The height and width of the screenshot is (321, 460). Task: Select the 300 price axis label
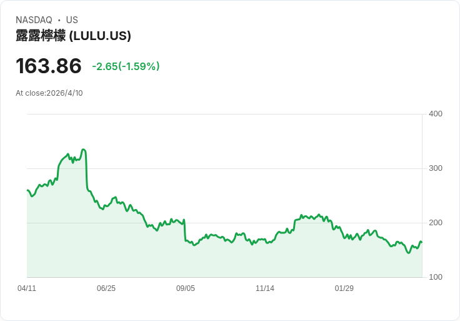click(x=436, y=168)
